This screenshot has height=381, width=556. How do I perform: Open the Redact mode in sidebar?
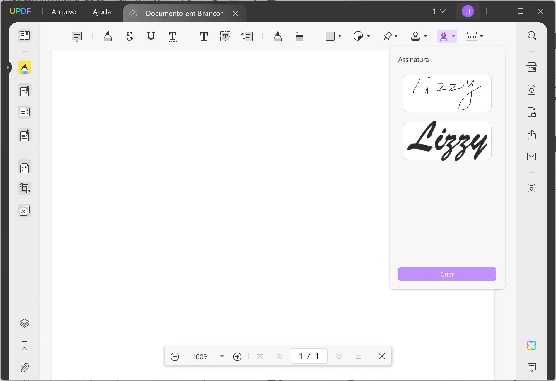pos(25,135)
